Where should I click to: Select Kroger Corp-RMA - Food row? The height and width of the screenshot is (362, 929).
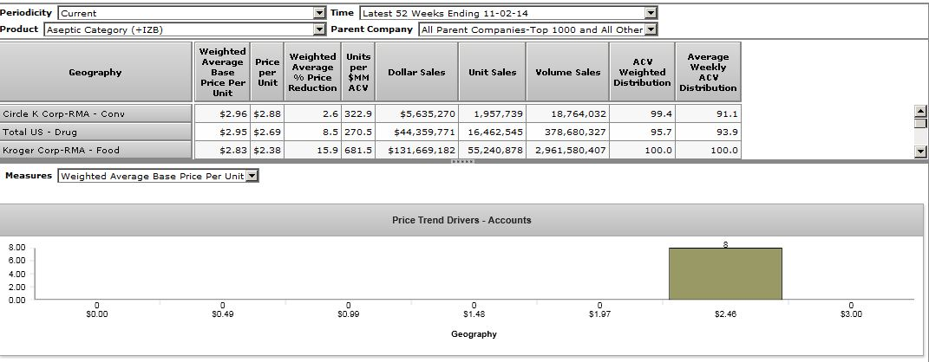[95, 150]
